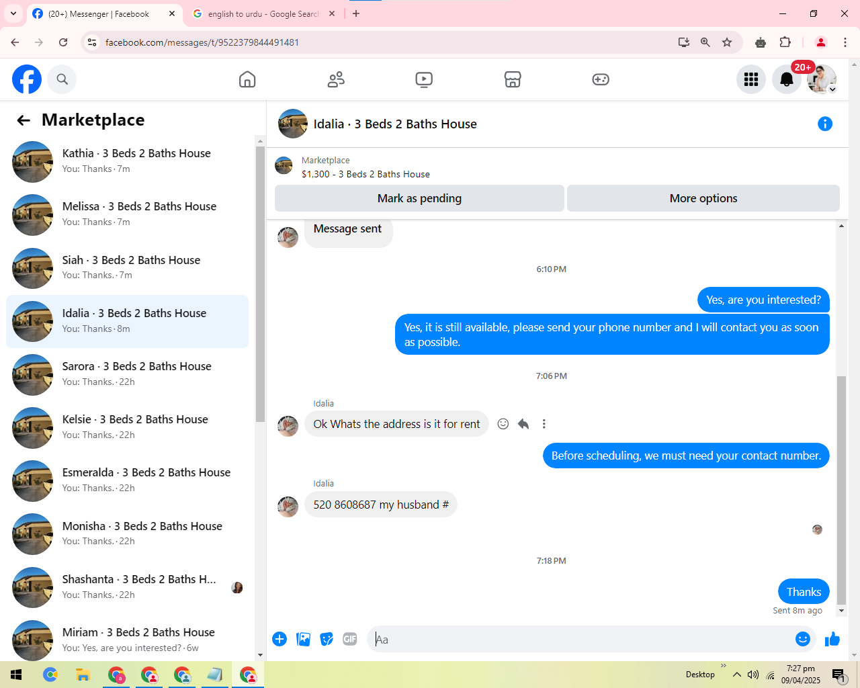Click the blue plus more-actions icon
The image size is (860, 688).
coord(279,639)
